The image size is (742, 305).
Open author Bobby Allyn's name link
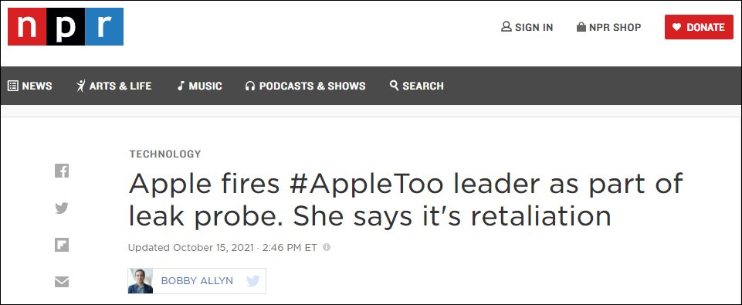point(197,281)
